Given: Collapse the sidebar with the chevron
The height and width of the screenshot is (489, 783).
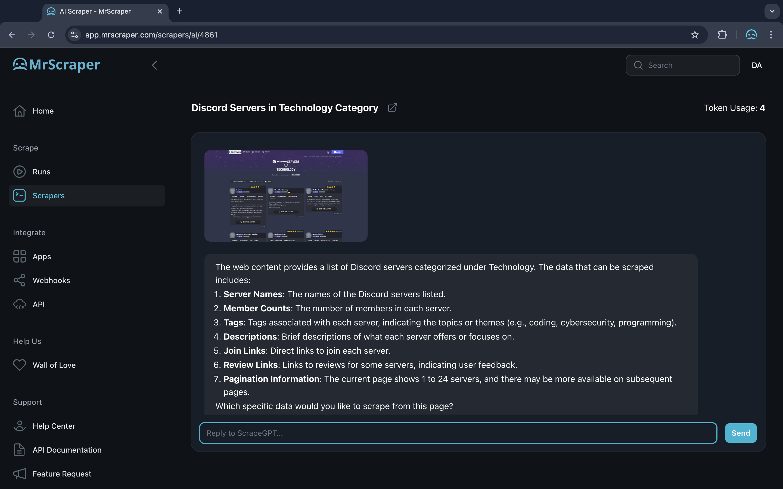Looking at the screenshot, I should click(x=155, y=65).
